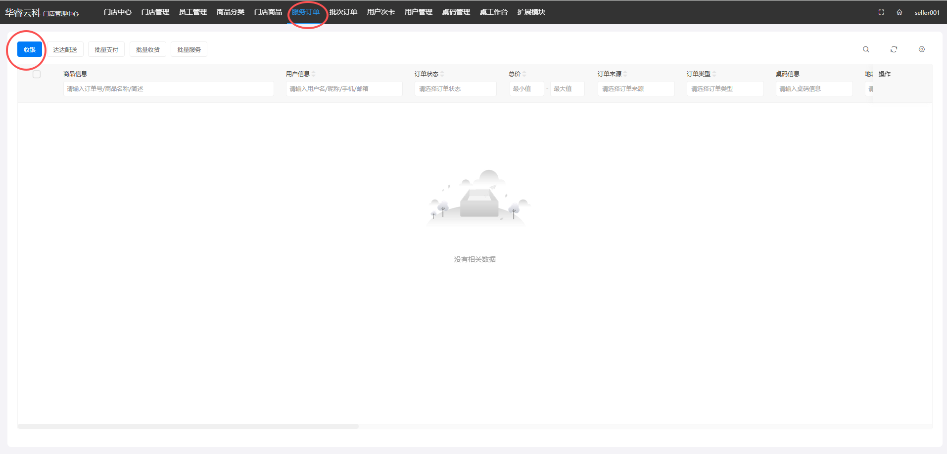Click the fullscreen toggle icon in header
Image resolution: width=947 pixels, height=454 pixels.
pyautogui.click(x=881, y=12)
